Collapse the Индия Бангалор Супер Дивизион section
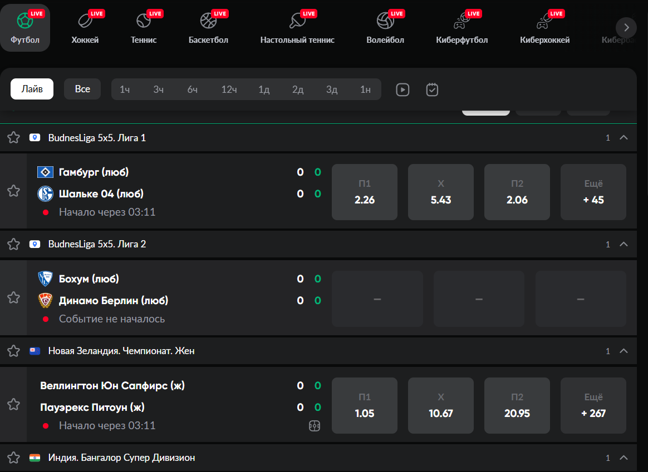 point(624,458)
